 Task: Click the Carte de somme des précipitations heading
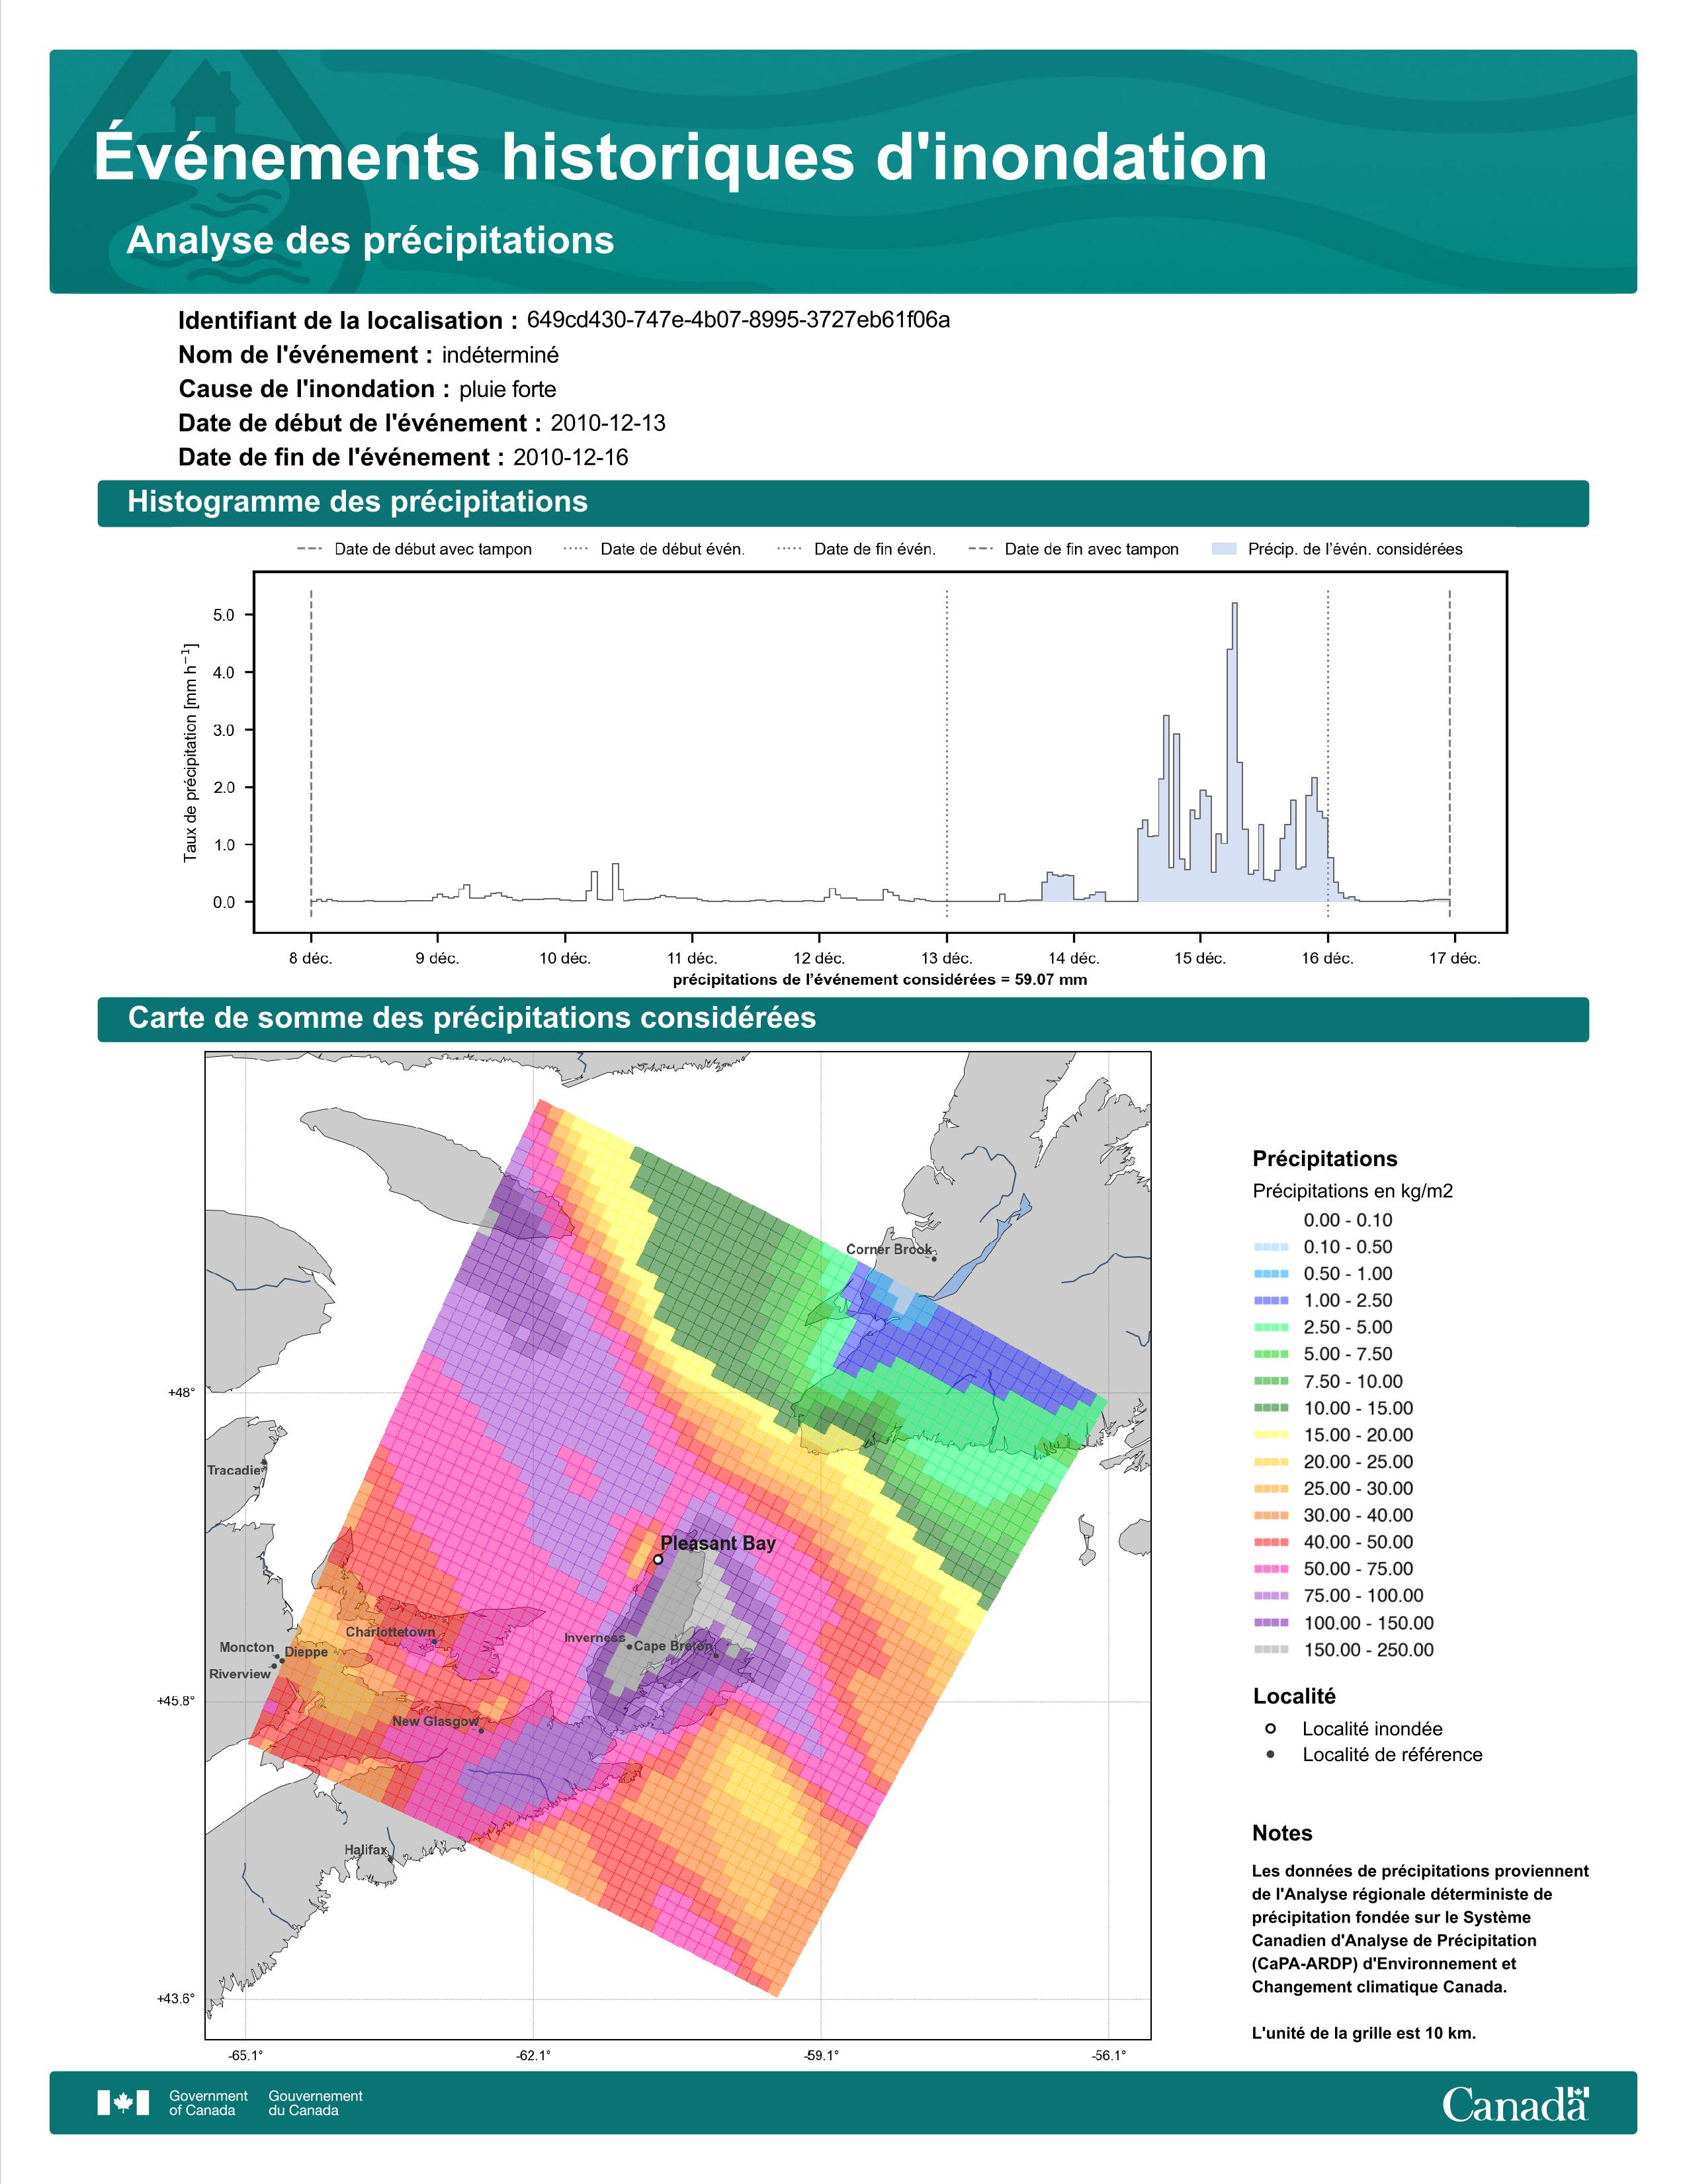click(472, 1018)
